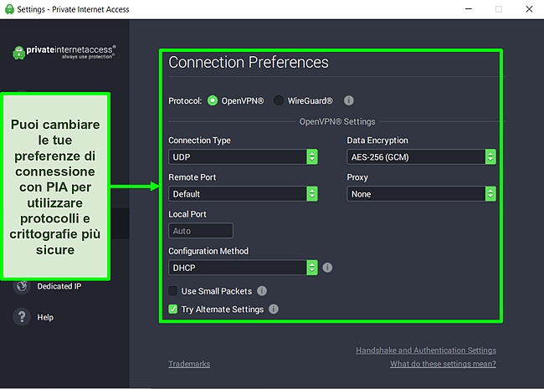Click the info icon next to WireGuard
544x389 pixels.
[x=349, y=100]
